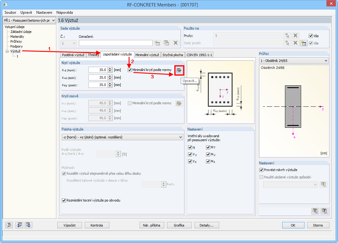
Task: Click disabled axial cover edit icon
Action: [179, 103]
